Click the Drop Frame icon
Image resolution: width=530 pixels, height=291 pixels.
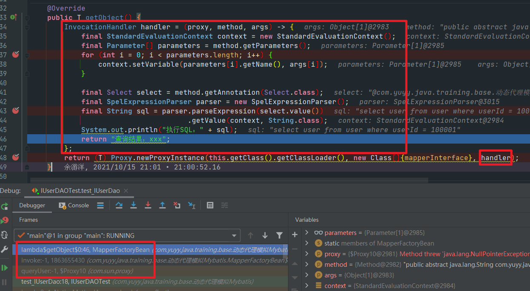pyautogui.click(x=177, y=205)
